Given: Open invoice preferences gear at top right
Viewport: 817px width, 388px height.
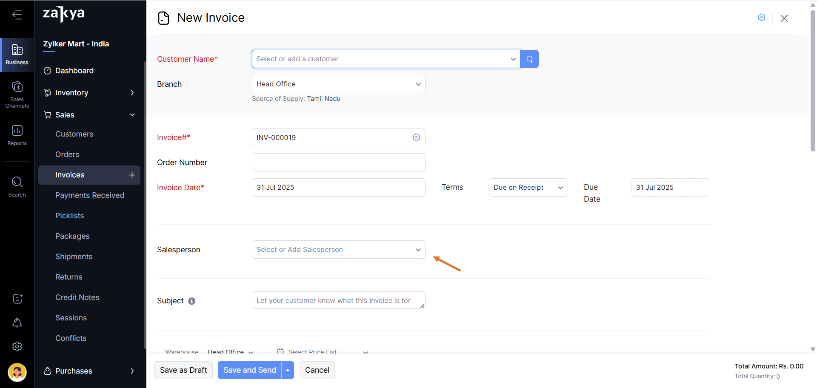Looking at the screenshot, I should click(761, 17).
